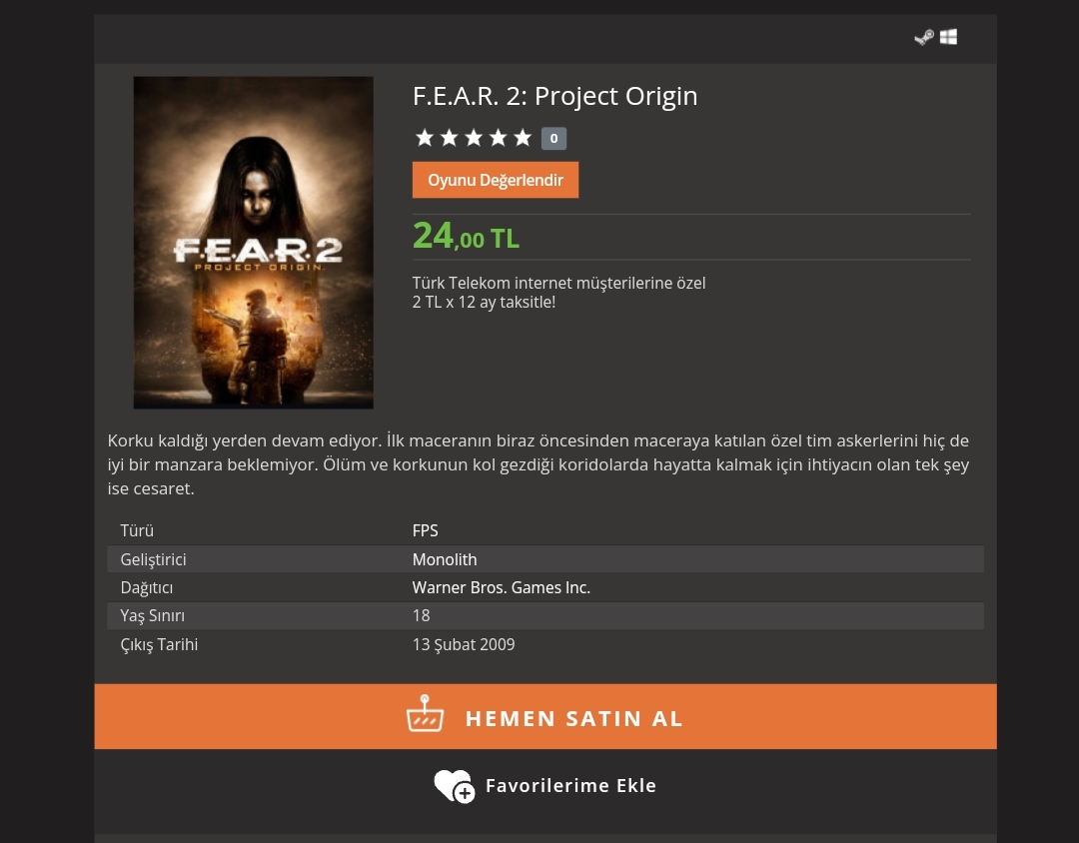Viewport: 1079px width, 843px height.
Task: Click the shopping basket icon
Action: pos(425,715)
